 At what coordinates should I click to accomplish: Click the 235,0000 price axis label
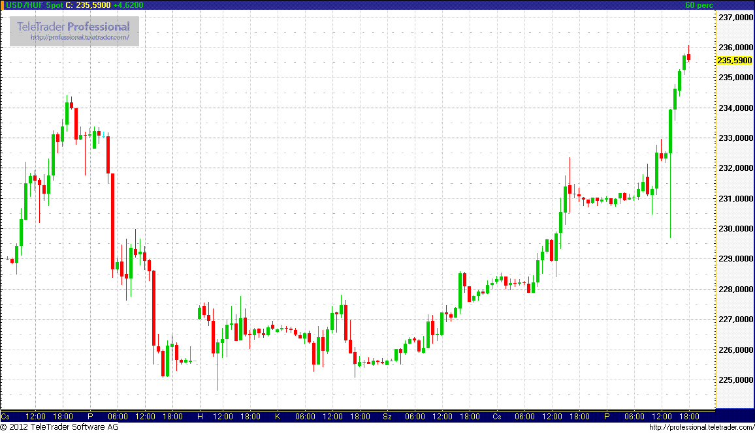736,78
